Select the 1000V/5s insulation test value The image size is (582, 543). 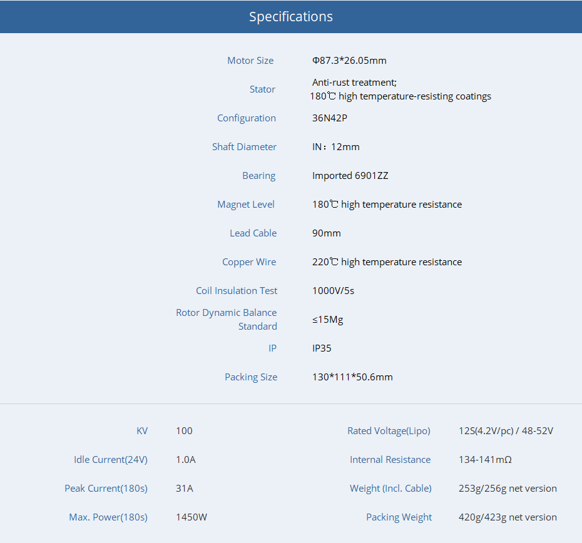pos(333,291)
